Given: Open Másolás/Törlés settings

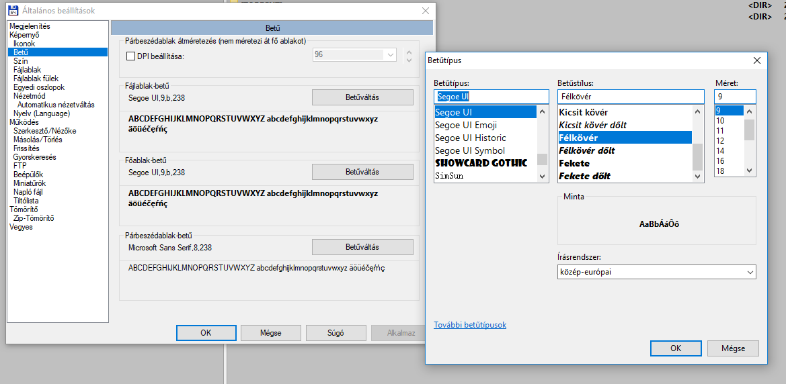Looking at the screenshot, I should (x=38, y=140).
